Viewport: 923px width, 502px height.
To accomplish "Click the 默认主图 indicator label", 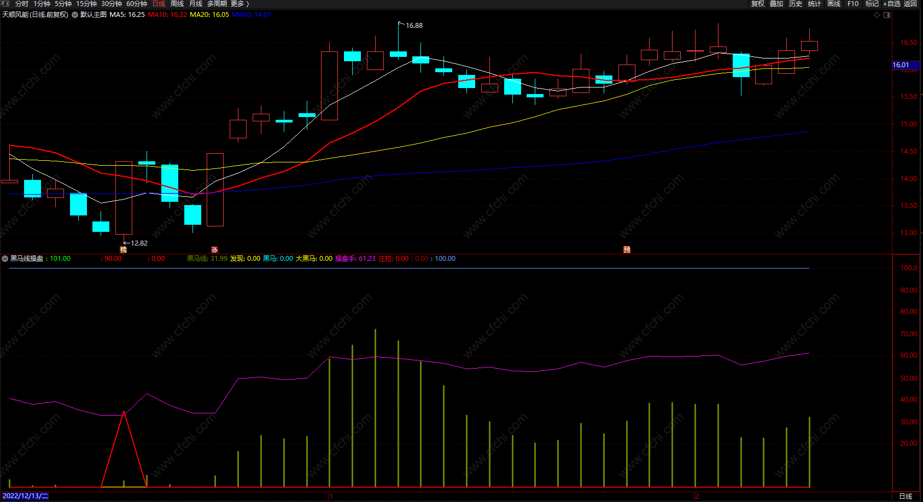I will coord(94,15).
